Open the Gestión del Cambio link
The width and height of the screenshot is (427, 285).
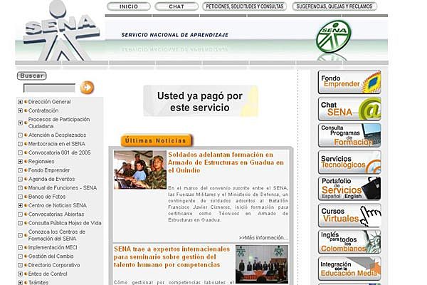(51, 256)
